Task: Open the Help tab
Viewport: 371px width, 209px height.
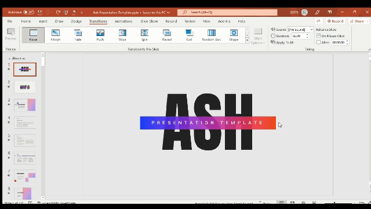Action: [241, 21]
